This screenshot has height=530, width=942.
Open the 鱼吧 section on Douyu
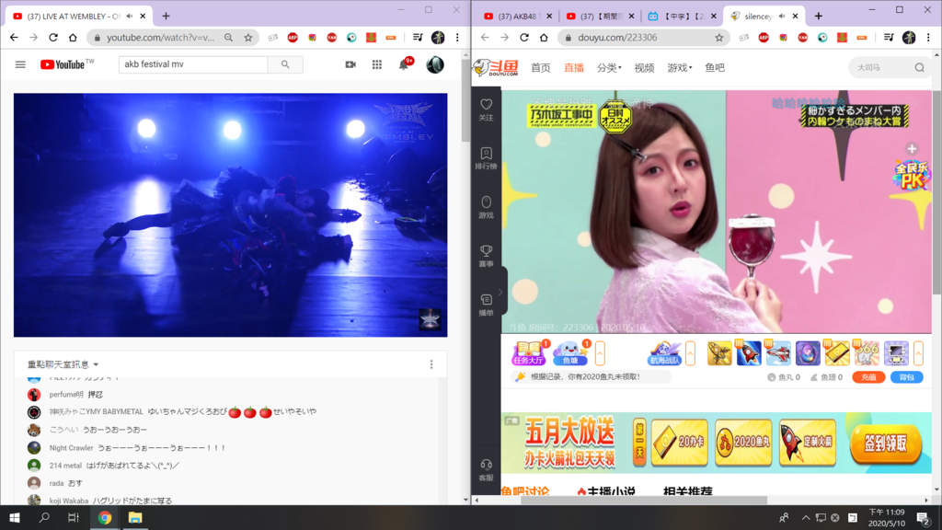click(x=714, y=68)
